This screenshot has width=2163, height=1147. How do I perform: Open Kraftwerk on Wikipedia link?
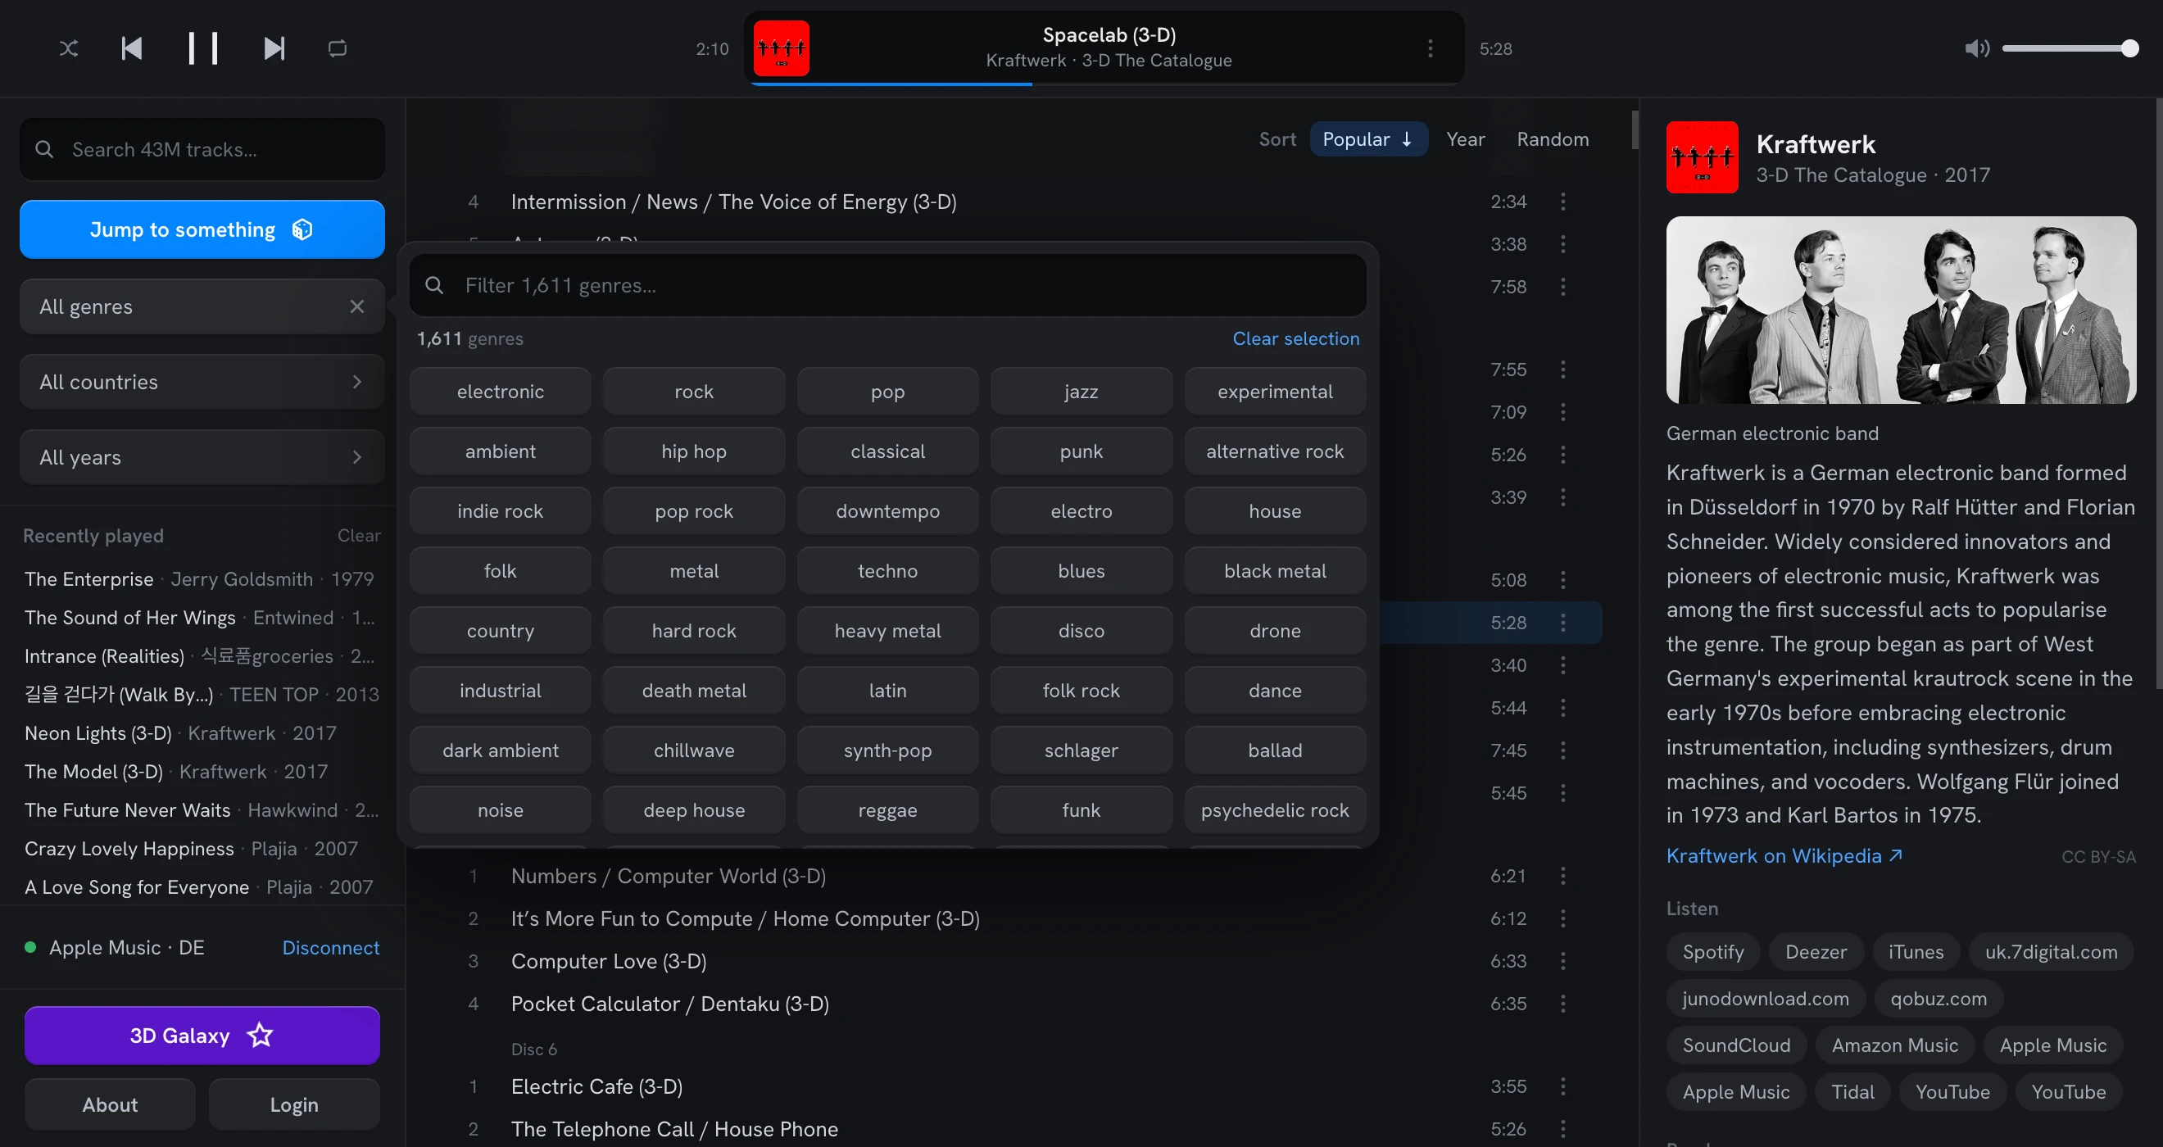click(x=1784, y=855)
